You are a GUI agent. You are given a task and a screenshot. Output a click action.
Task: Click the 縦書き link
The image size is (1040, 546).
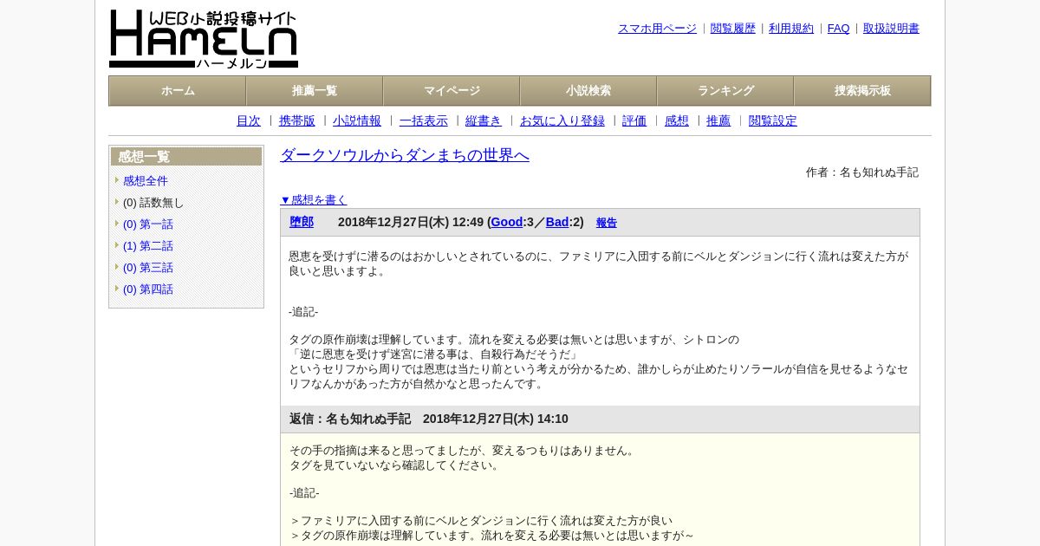point(484,121)
